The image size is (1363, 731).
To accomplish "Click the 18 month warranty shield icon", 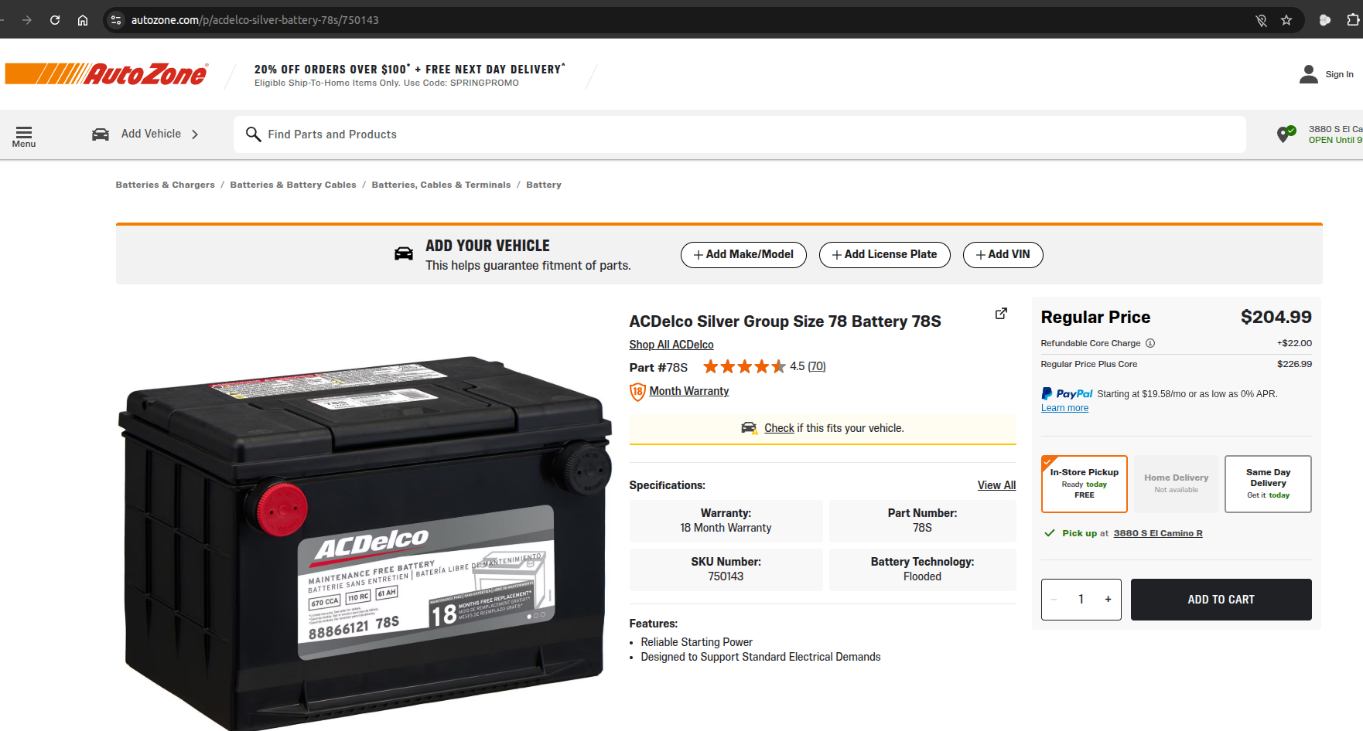I will pyautogui.click(x=637, y=392).
